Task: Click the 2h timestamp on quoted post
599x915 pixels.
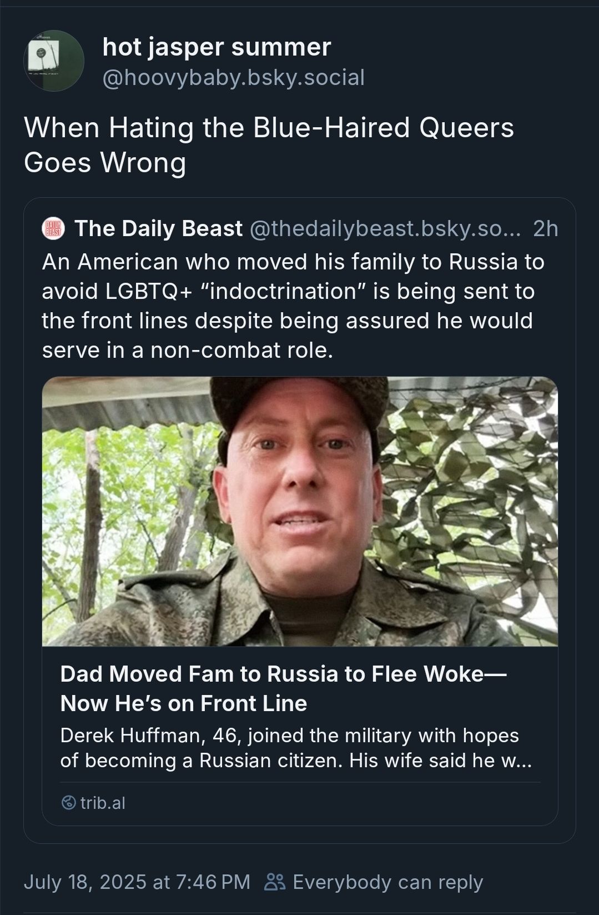Action: [545, 229]
